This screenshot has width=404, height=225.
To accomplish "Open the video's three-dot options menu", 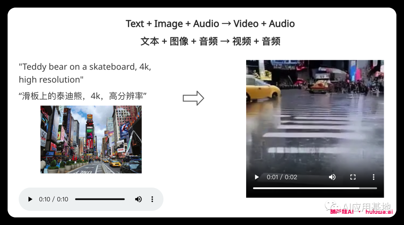I will (373, 177).
